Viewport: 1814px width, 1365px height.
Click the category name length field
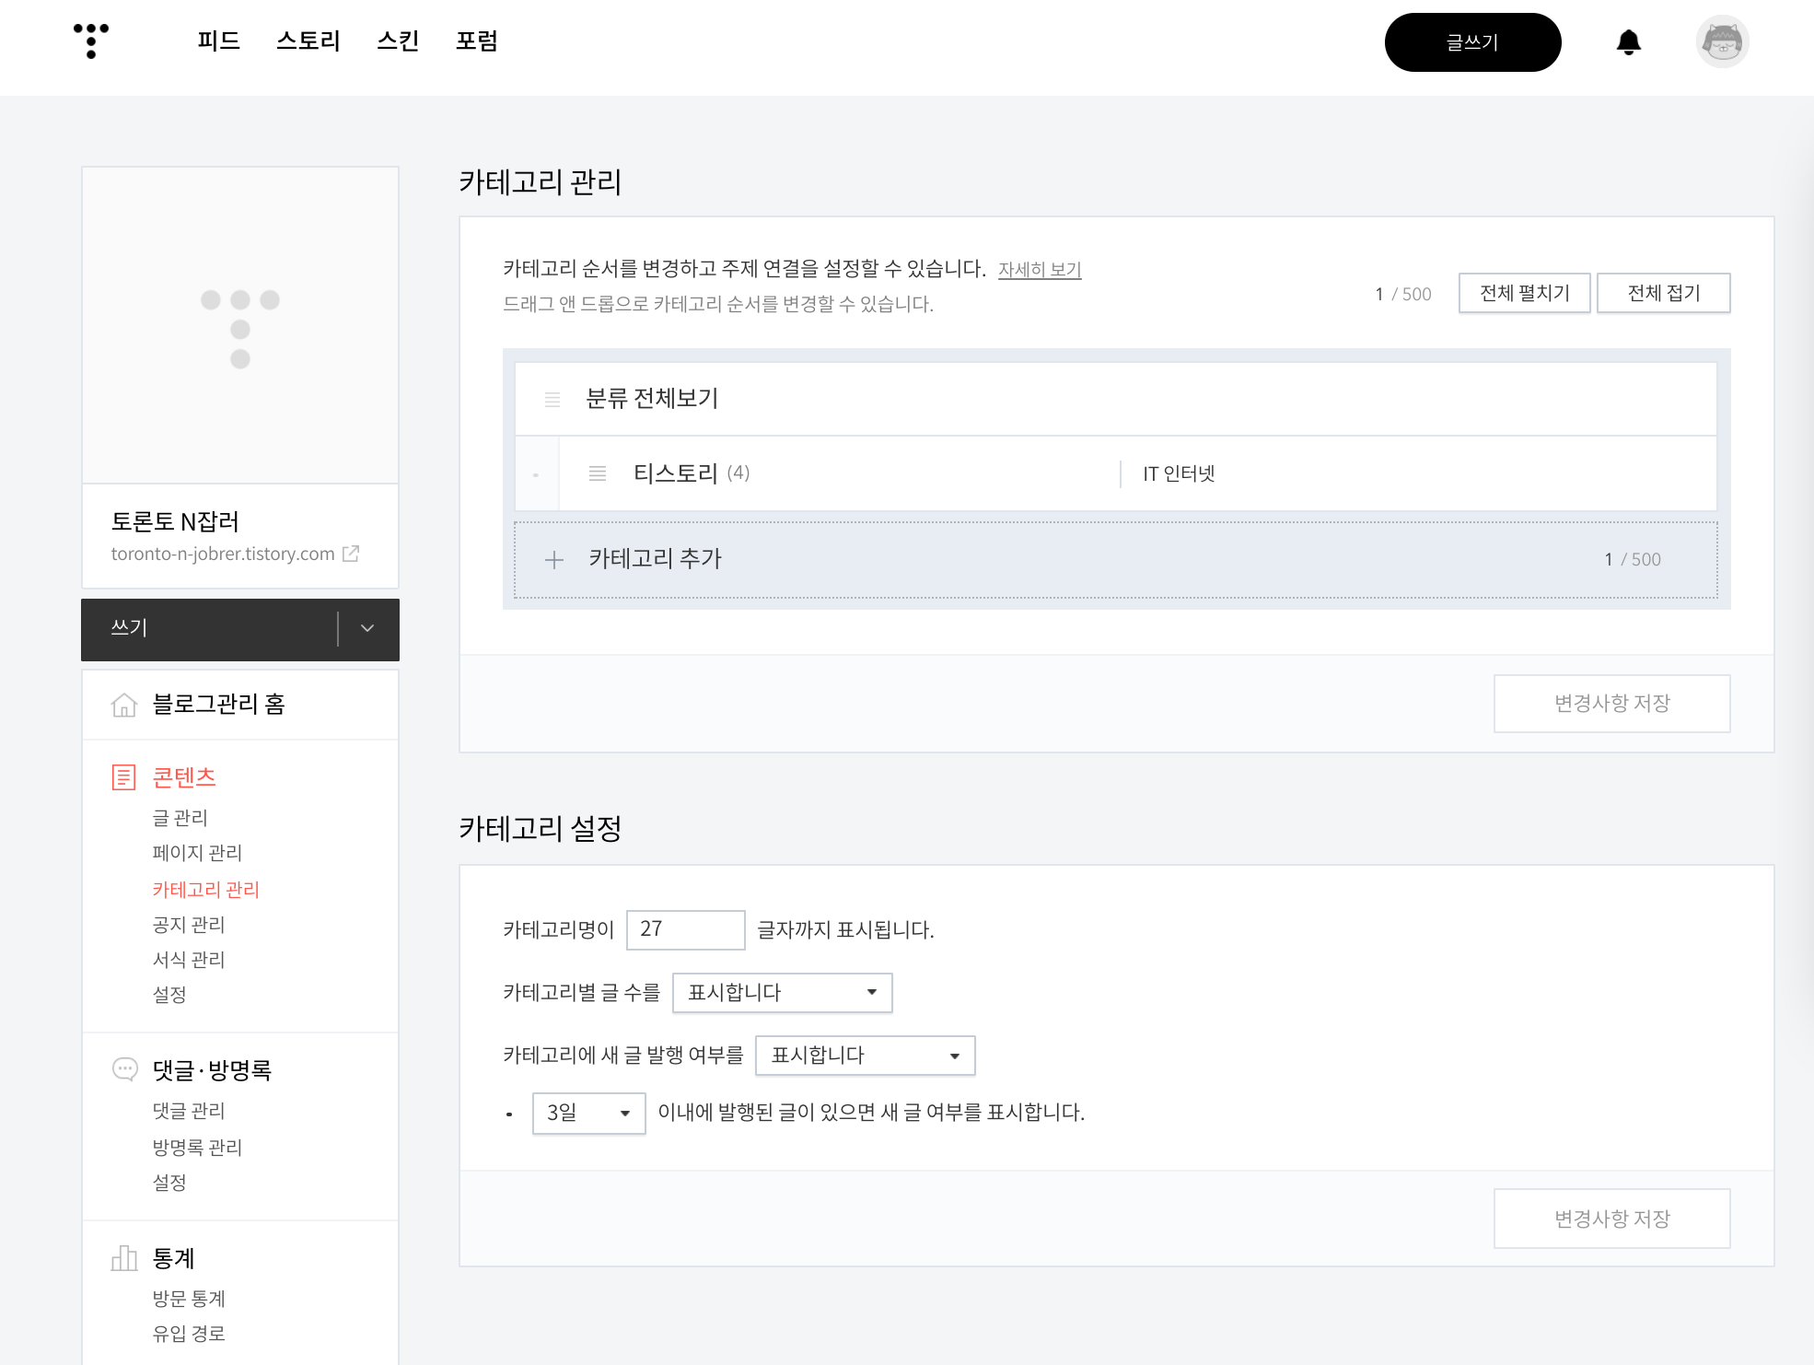pyautogui.click(x=685, y=930)
